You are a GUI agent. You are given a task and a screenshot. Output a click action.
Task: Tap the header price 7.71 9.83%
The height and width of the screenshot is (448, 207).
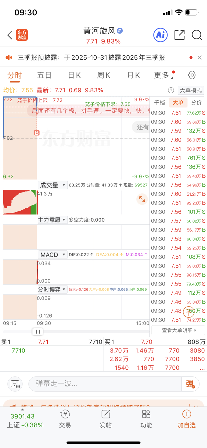click(x=103, y=41)
